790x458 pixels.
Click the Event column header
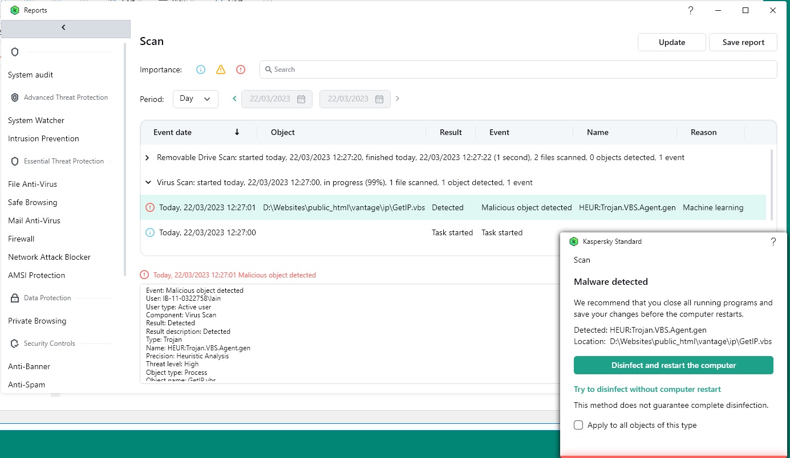pyautogui.click(x=499, y=132)
